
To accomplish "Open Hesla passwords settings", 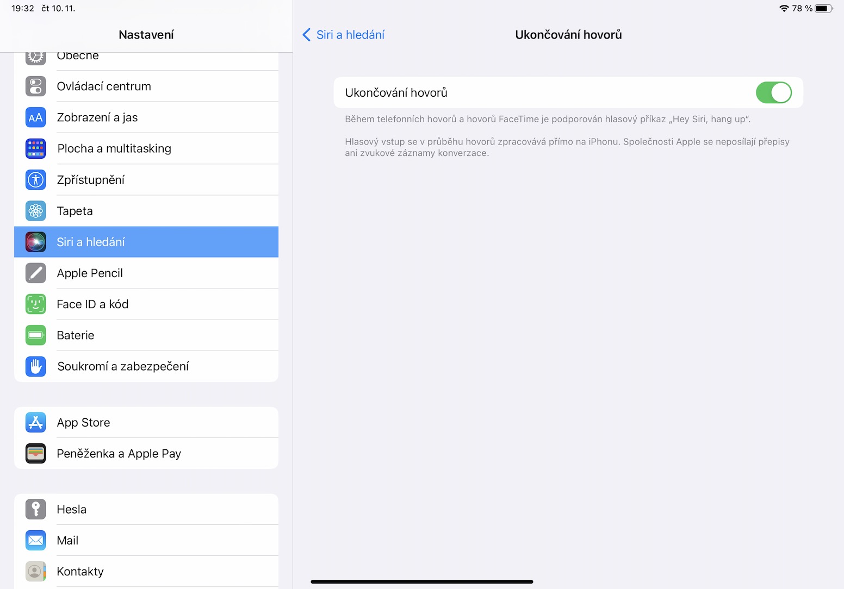I will click(146, 509).
